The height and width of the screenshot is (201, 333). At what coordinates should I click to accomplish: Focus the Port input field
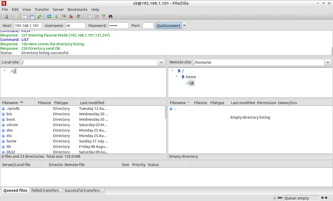(148, 25)
